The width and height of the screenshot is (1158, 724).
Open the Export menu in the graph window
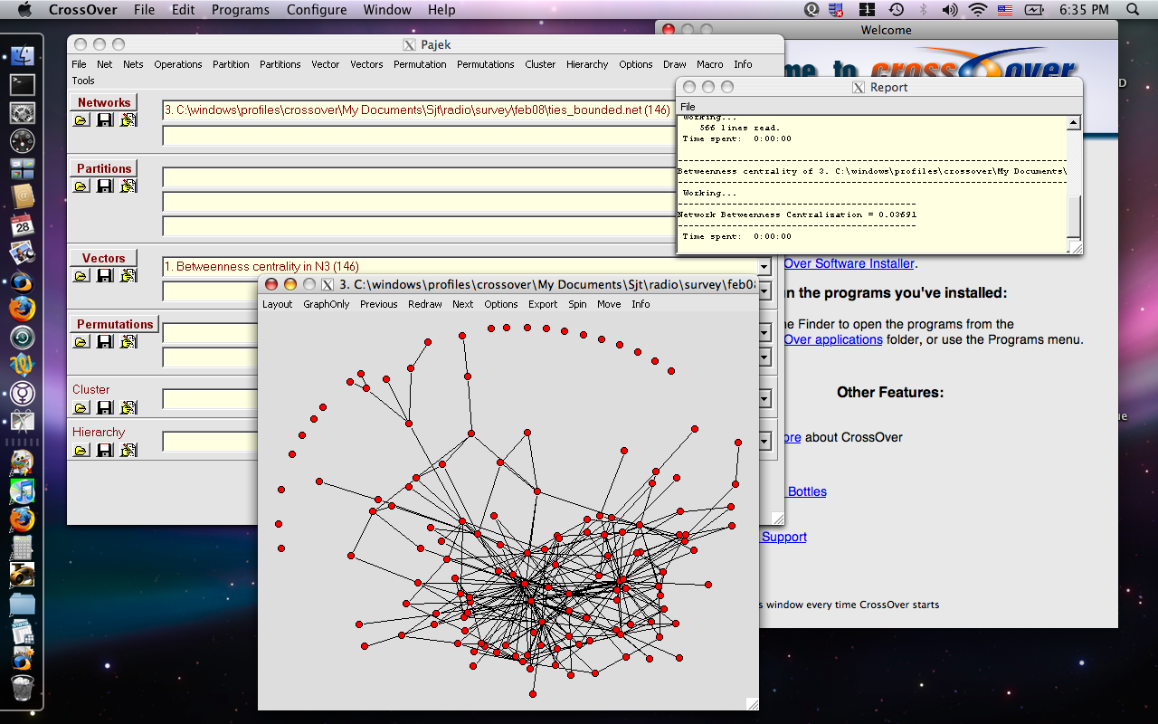543,304
